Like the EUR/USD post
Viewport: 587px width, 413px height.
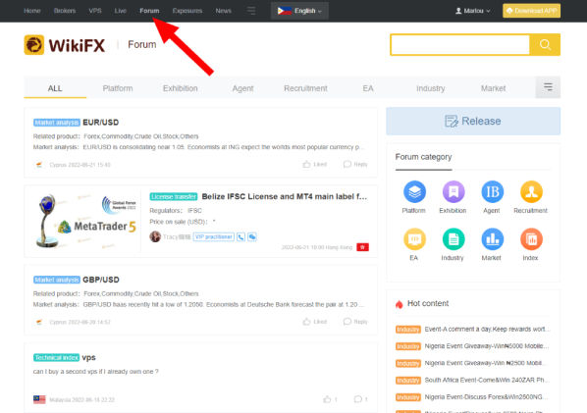(314, 164)
